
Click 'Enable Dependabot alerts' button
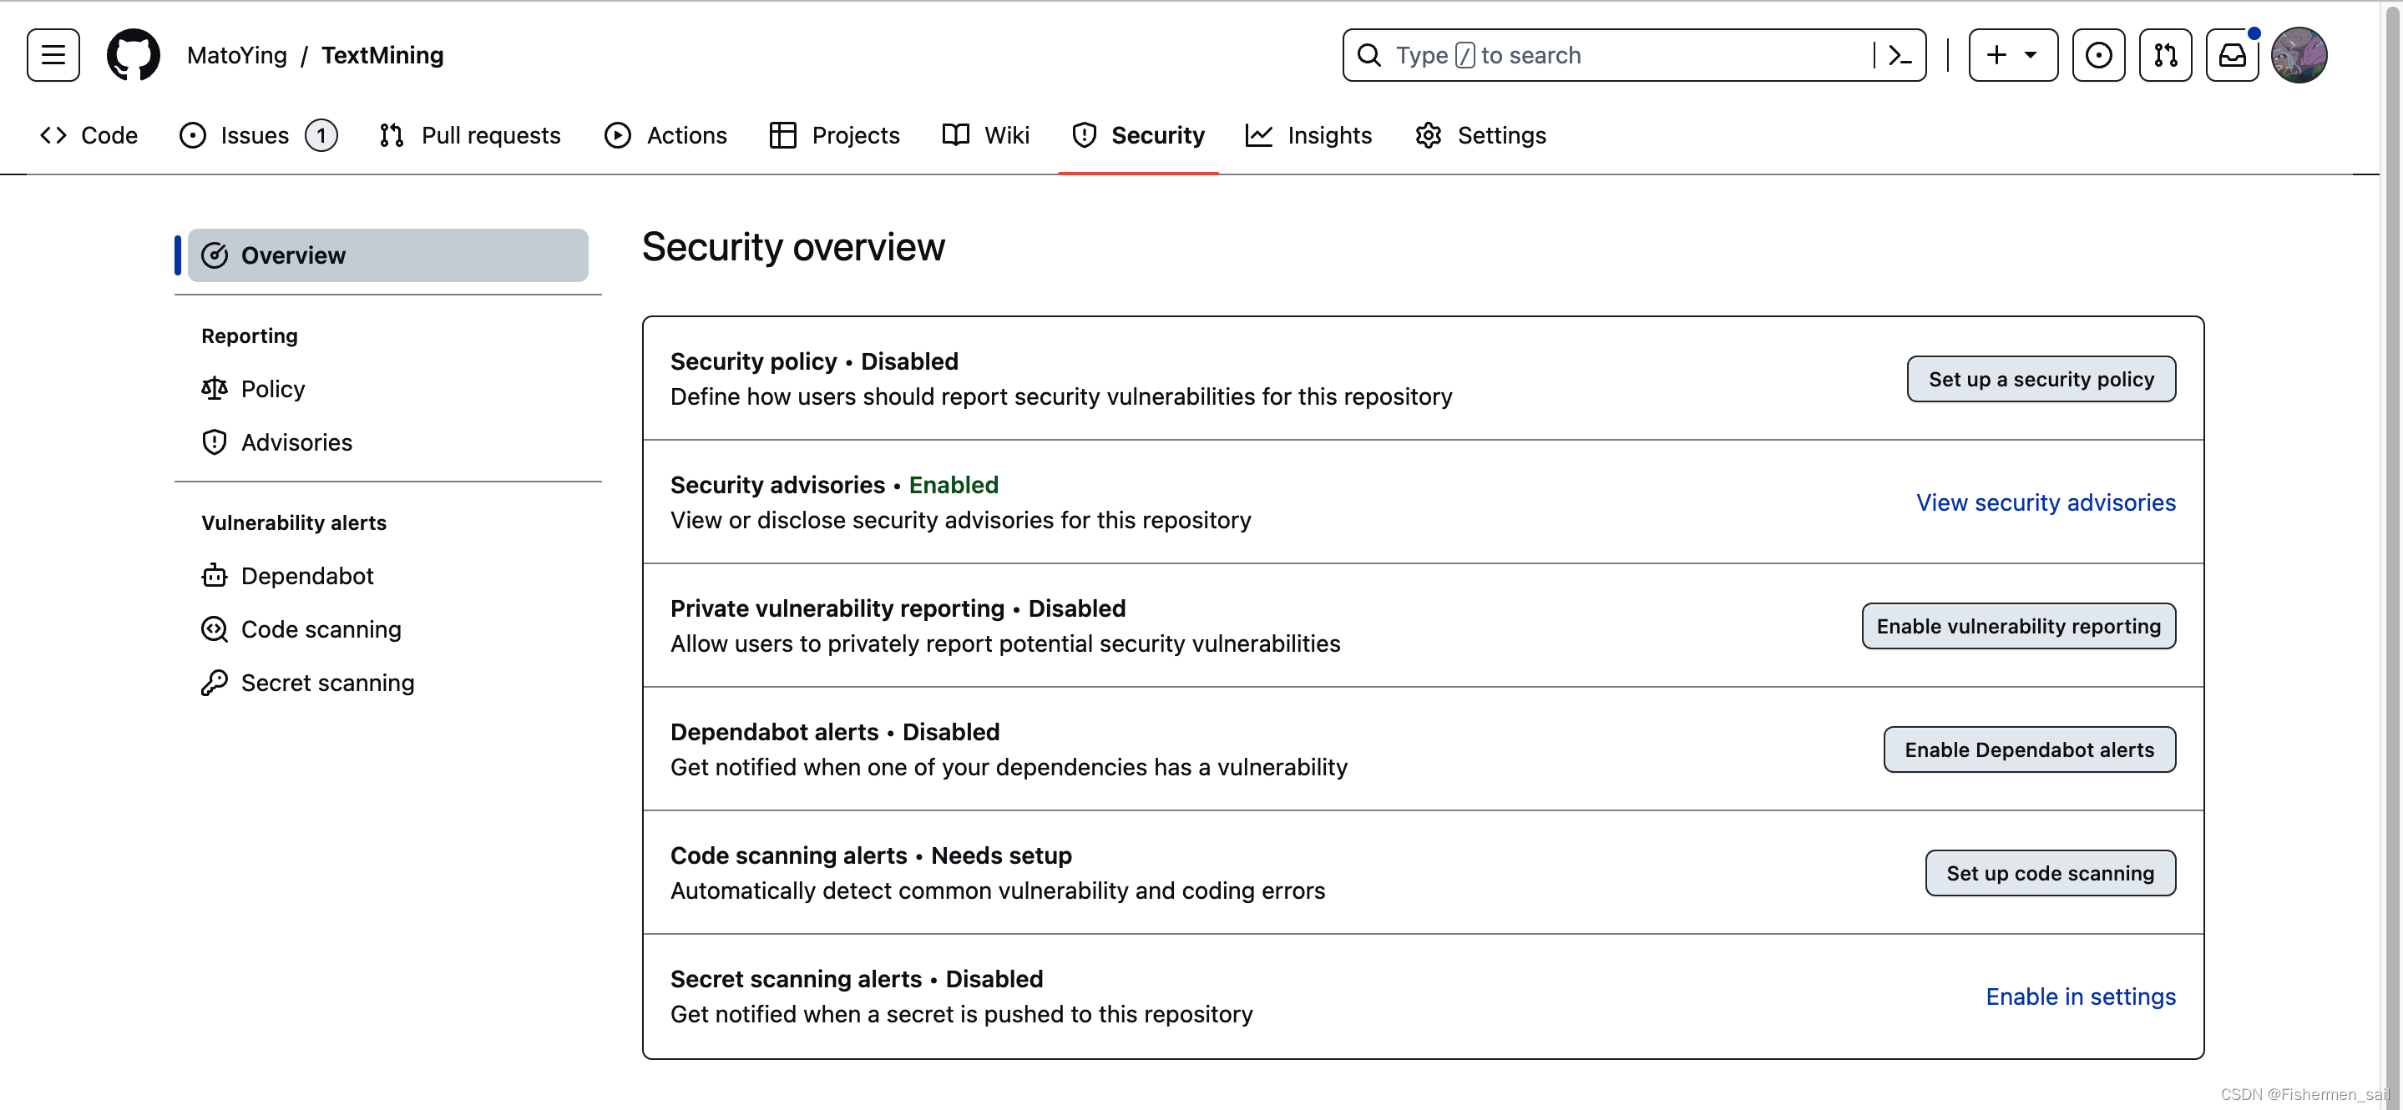2029,750
